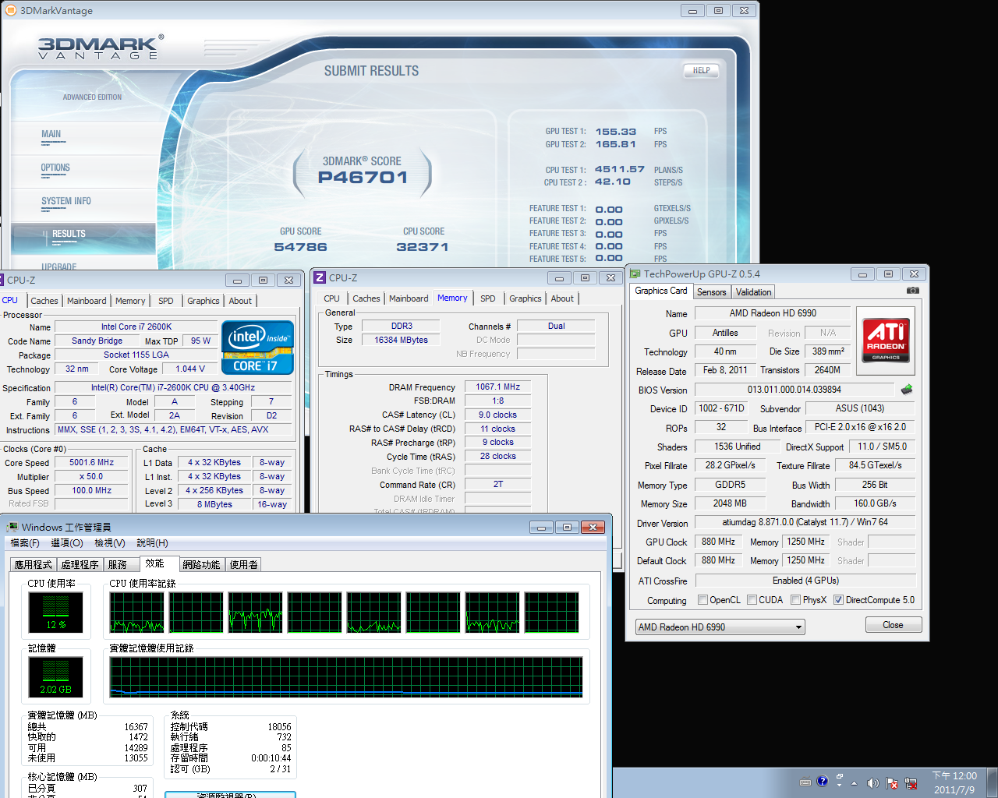The width and height of the screenshot is (998, 798).
Task: Open the 選項(O) menu in Task Manager
Action: (66, 542)
